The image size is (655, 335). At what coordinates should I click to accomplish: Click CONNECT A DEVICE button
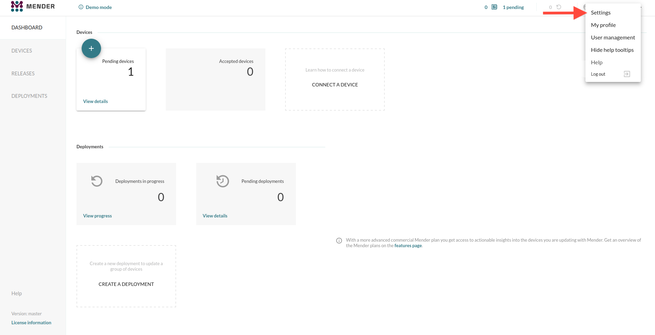(335, 85)
